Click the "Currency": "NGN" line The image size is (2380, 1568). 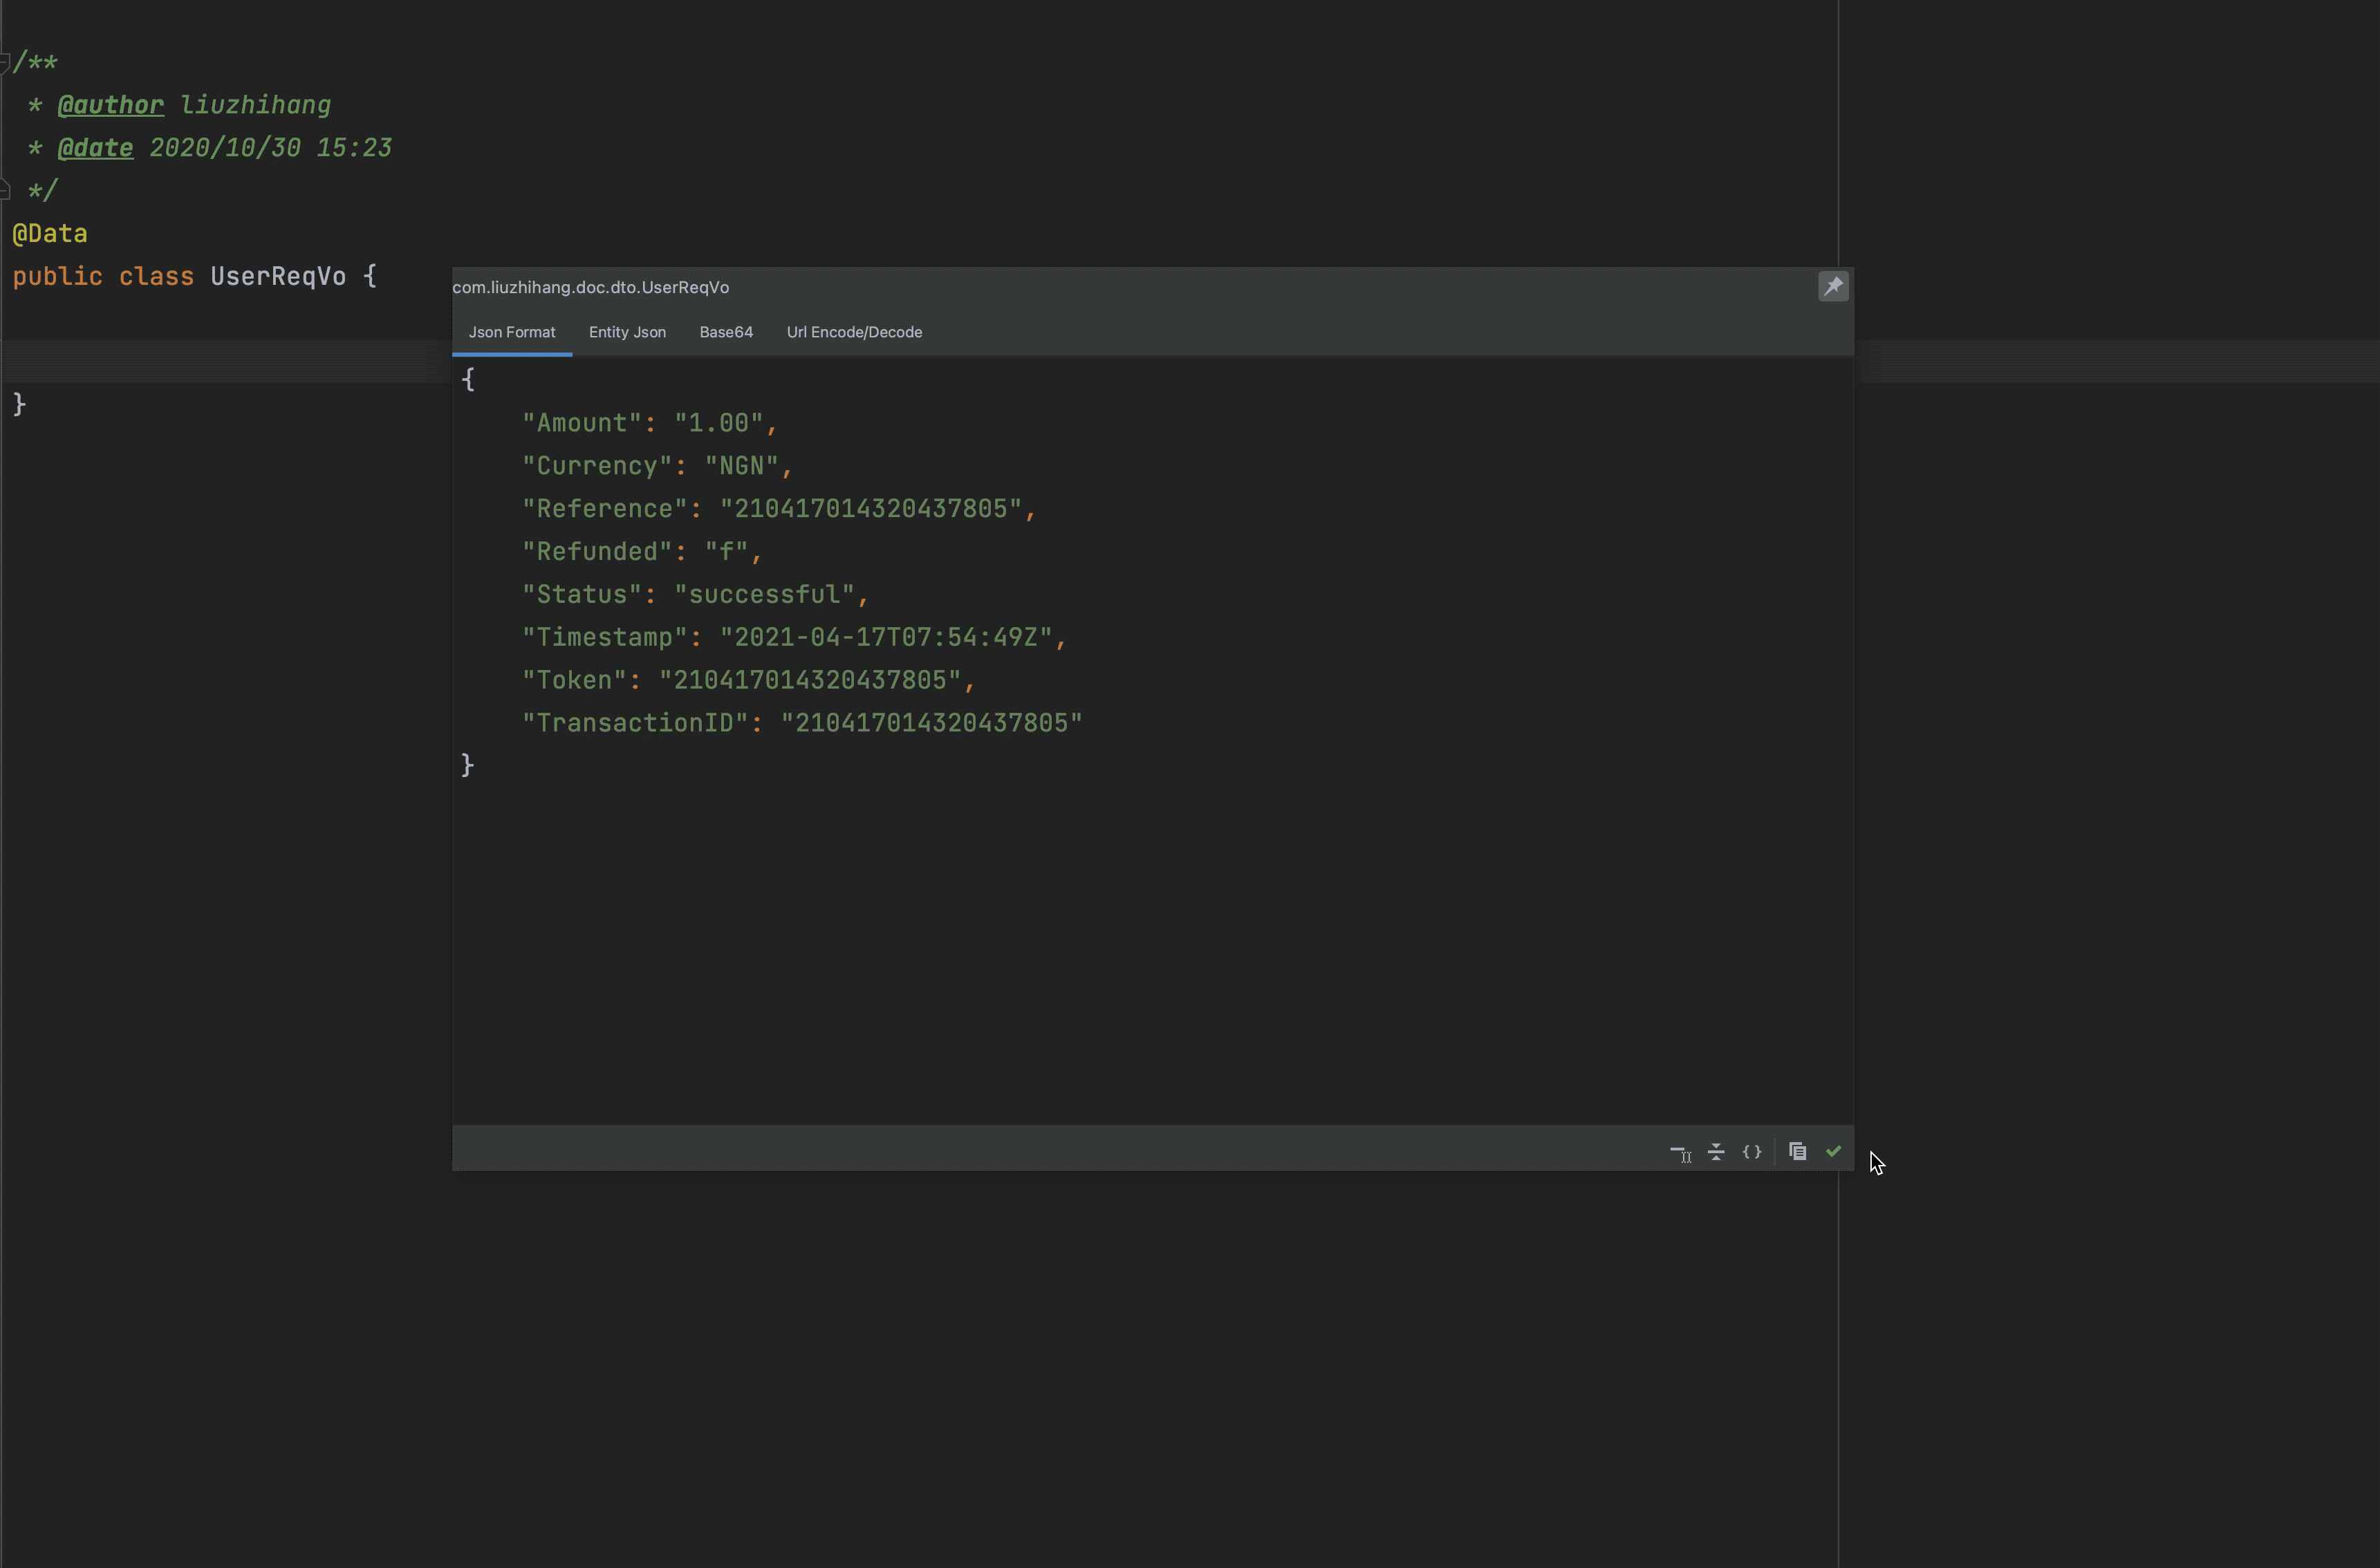click(657, 466)
